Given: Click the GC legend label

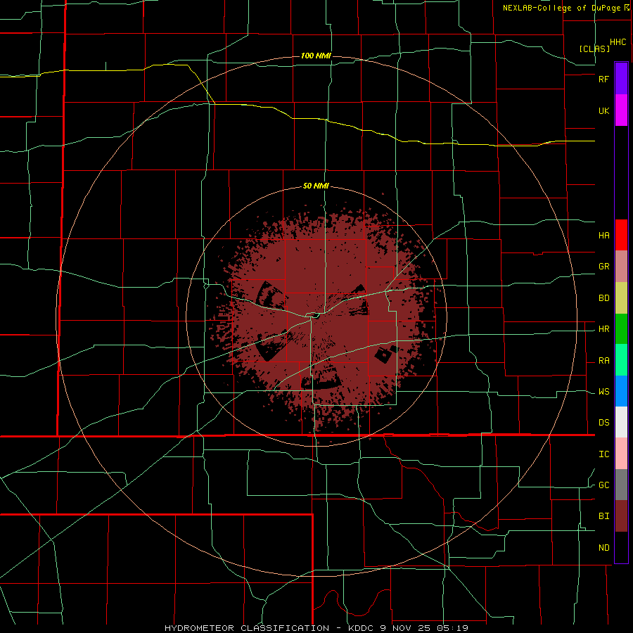Looking at the screenshot, I should pyautogui.click(x=603, y=485).
